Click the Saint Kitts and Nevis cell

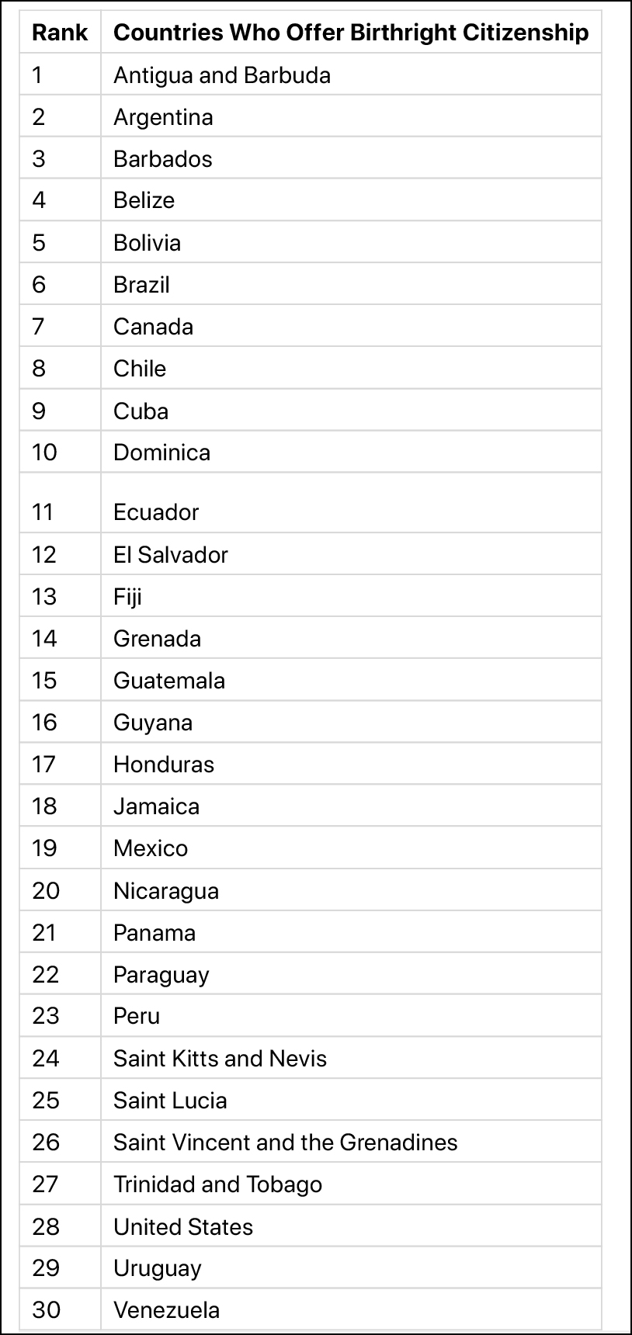coord(351,1058)
